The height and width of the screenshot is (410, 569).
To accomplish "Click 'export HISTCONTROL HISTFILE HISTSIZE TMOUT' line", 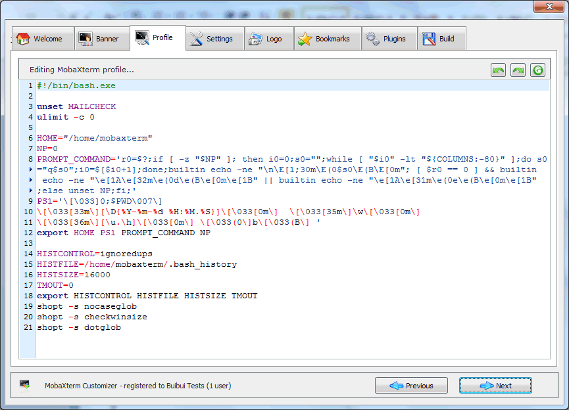I will pos(147,296).
